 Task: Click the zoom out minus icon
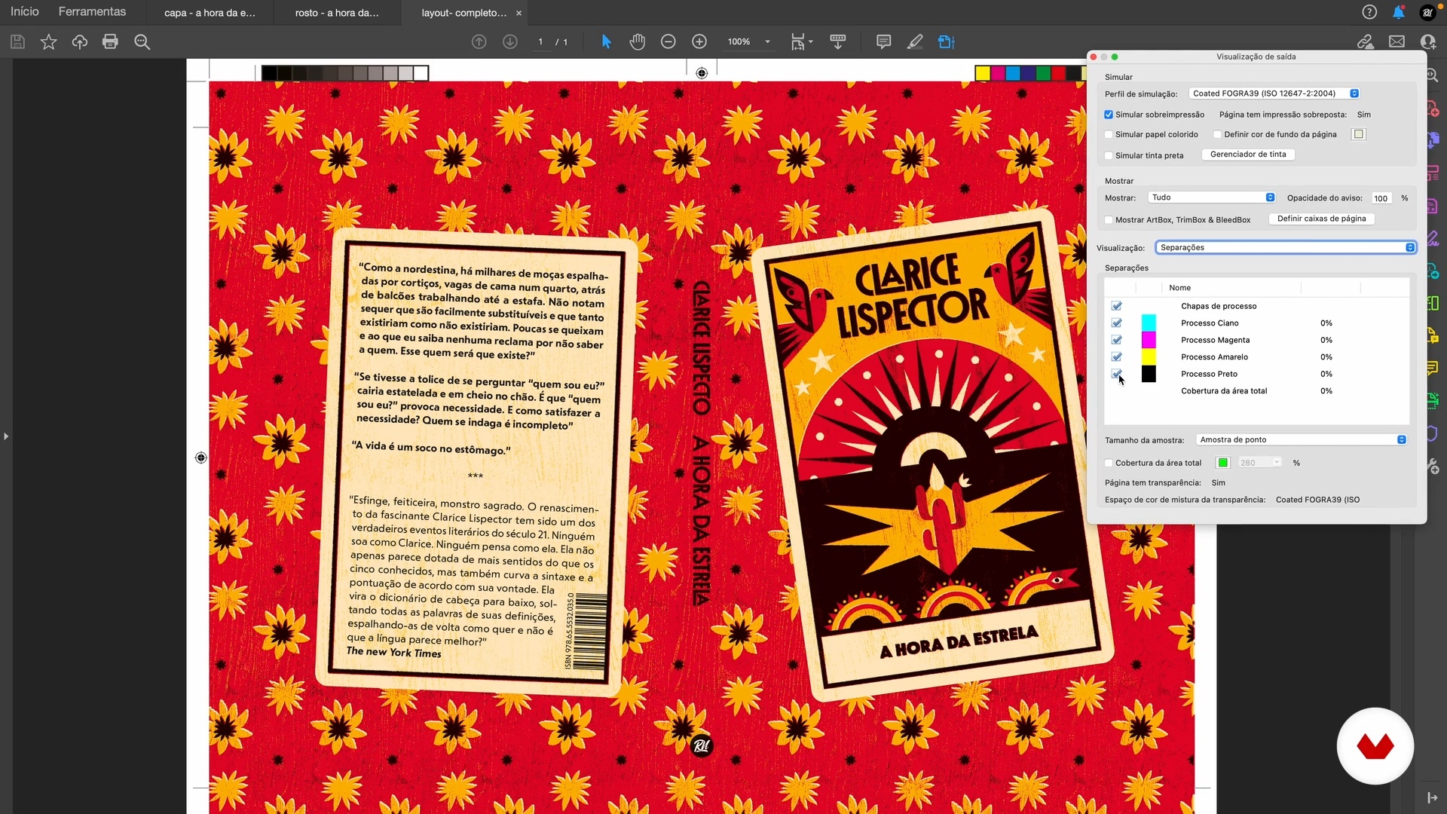click(x=668, y=42)
